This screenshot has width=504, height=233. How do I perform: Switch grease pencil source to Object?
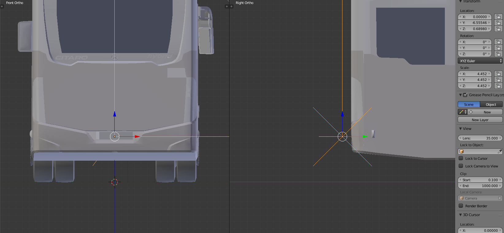click(491, 105)
